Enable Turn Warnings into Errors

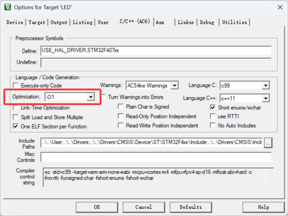point(103,97)
